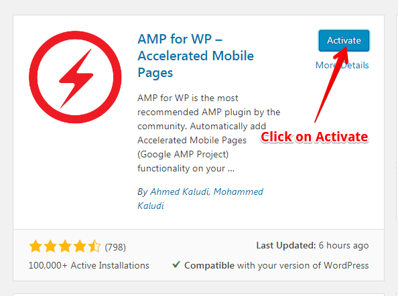Click the third gold rating star
This screenshot has width=398, height=296.
[65, 246]
